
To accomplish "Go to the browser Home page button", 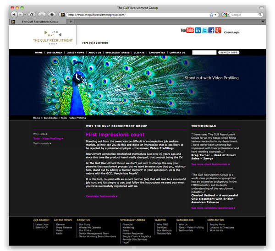I will [52, 15].
